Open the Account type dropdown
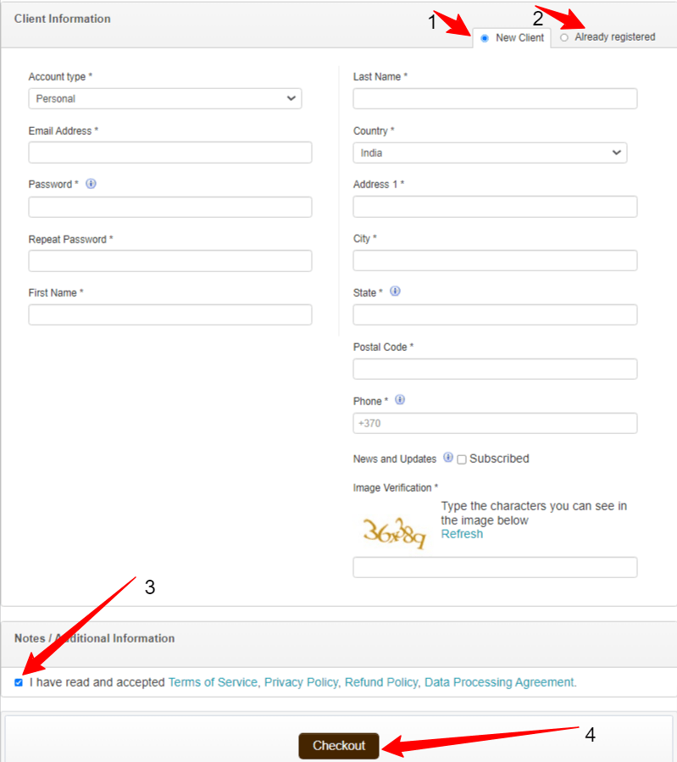The image size is (677, 762). 164,98
